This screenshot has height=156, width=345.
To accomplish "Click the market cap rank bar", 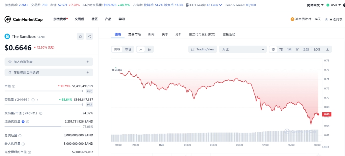I will pos(44,91).
